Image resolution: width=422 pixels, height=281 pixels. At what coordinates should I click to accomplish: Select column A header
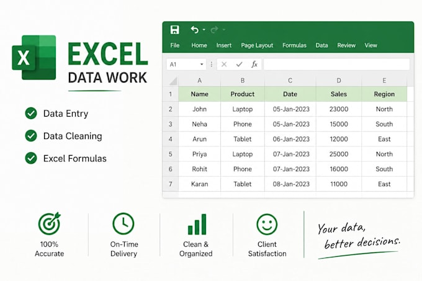pos(199,81)
